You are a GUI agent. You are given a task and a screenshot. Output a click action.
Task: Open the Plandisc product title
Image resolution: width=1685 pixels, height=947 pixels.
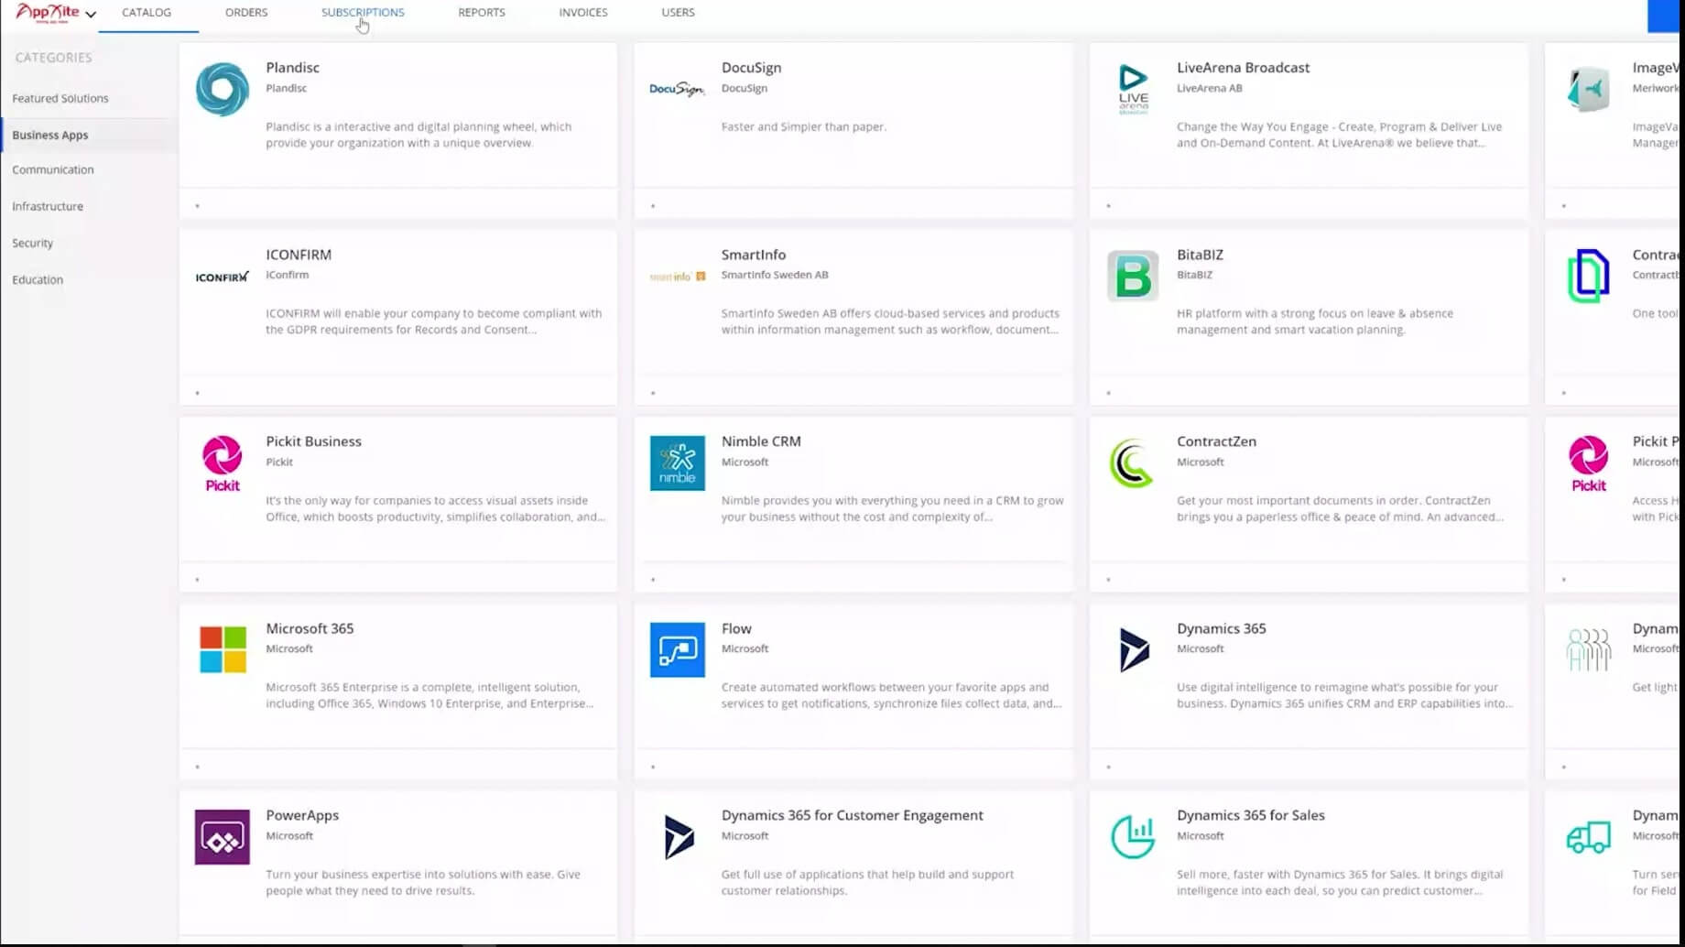[293, 68]
